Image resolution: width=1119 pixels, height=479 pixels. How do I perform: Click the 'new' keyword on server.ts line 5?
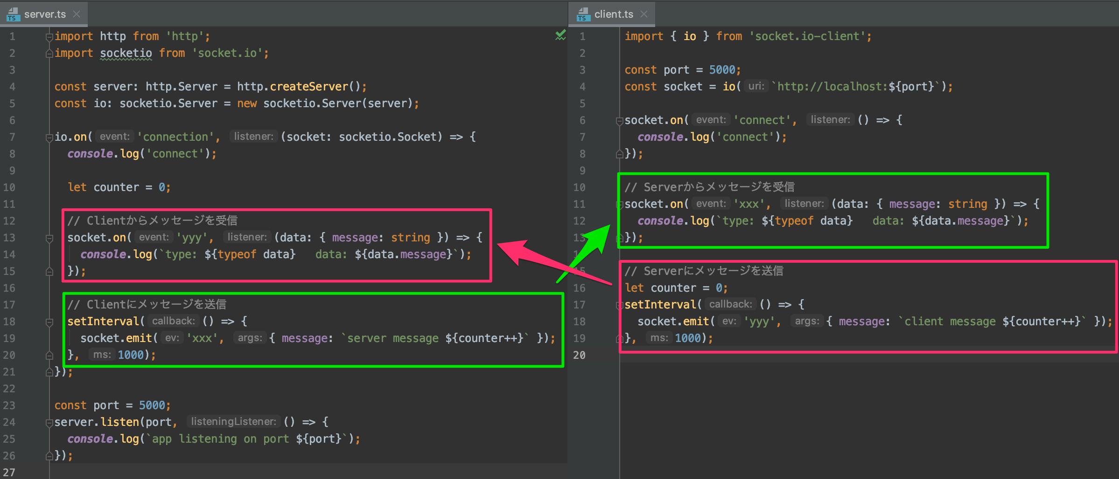(247, 103)
